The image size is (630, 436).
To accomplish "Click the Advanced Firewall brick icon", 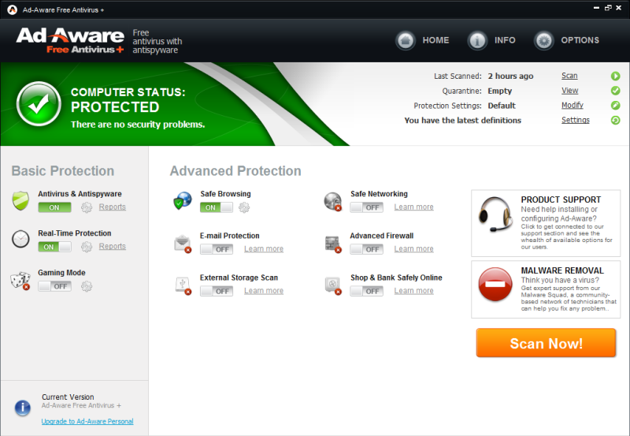I will (332, 244).
